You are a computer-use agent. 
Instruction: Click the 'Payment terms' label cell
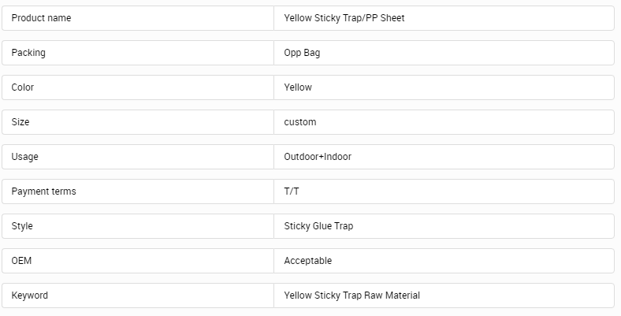pyautogui.click(x=44, y=191)
